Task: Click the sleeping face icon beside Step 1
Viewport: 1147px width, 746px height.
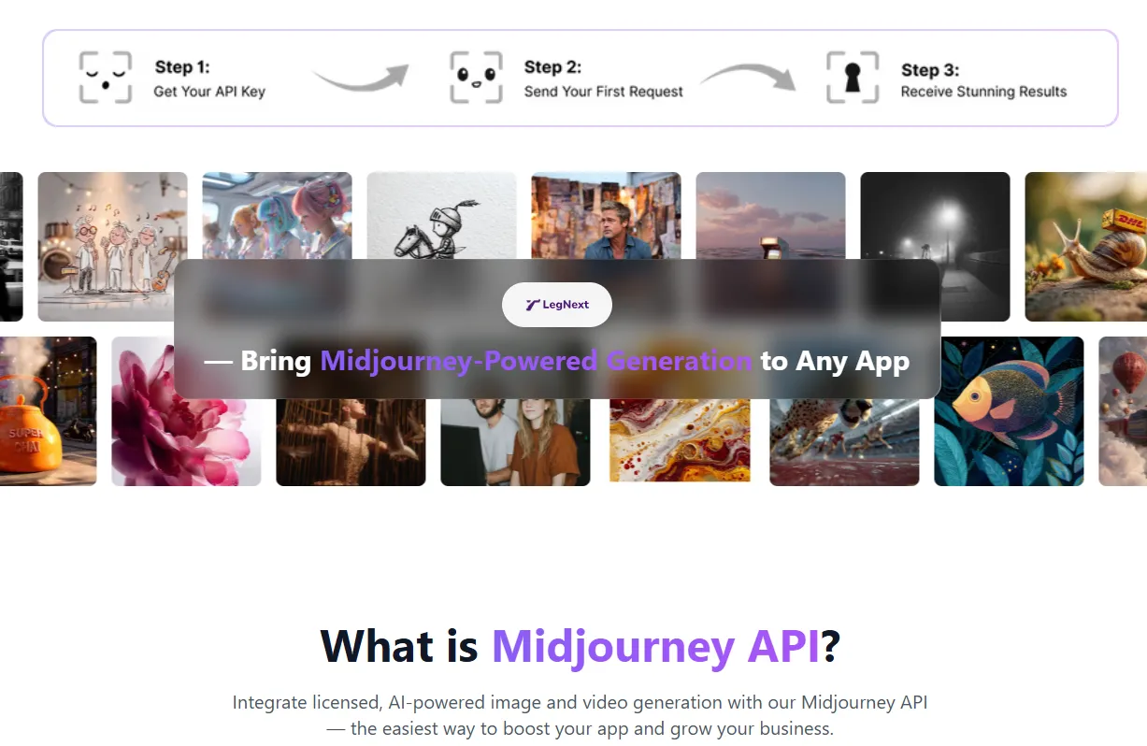Action: (105, 78)
